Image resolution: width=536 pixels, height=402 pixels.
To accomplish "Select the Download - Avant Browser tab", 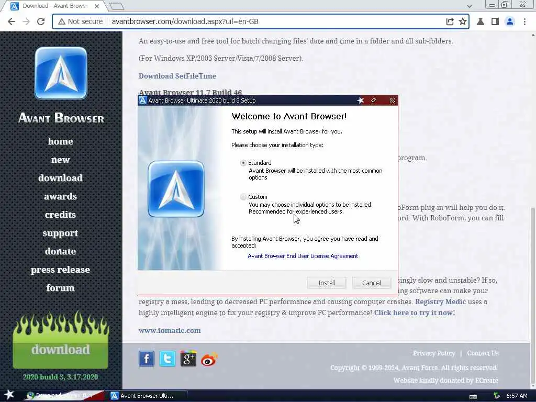I will pyautogui.click(x=54, y=6).
